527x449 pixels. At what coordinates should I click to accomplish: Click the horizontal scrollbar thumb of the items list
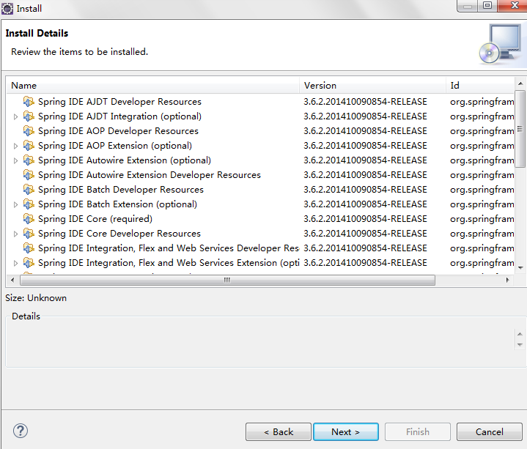[227, 280]
